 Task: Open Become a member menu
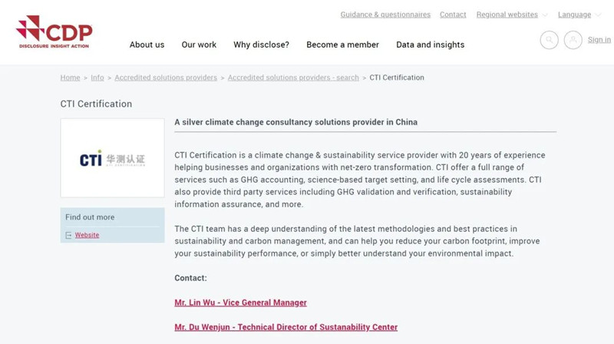coord(342,45)
